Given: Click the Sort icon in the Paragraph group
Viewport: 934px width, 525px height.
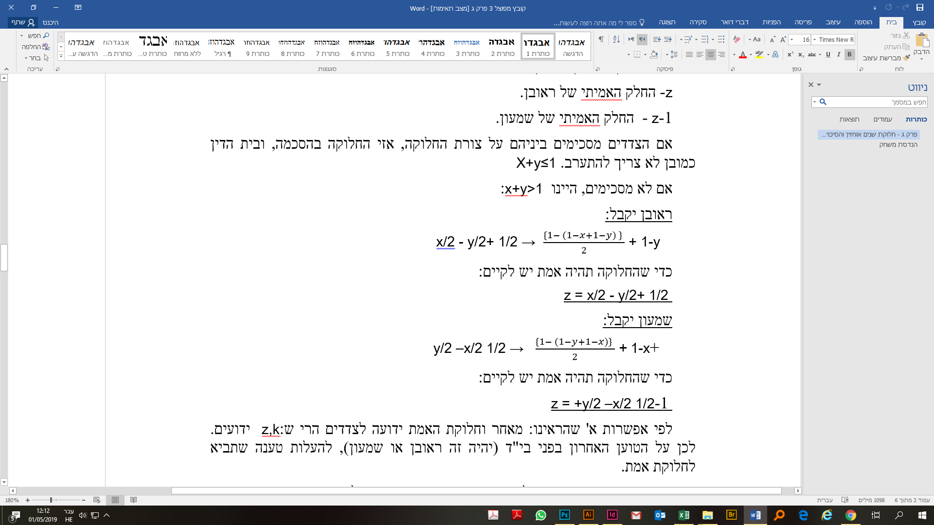Looking at the screenshot, I should tap(616, 39).
